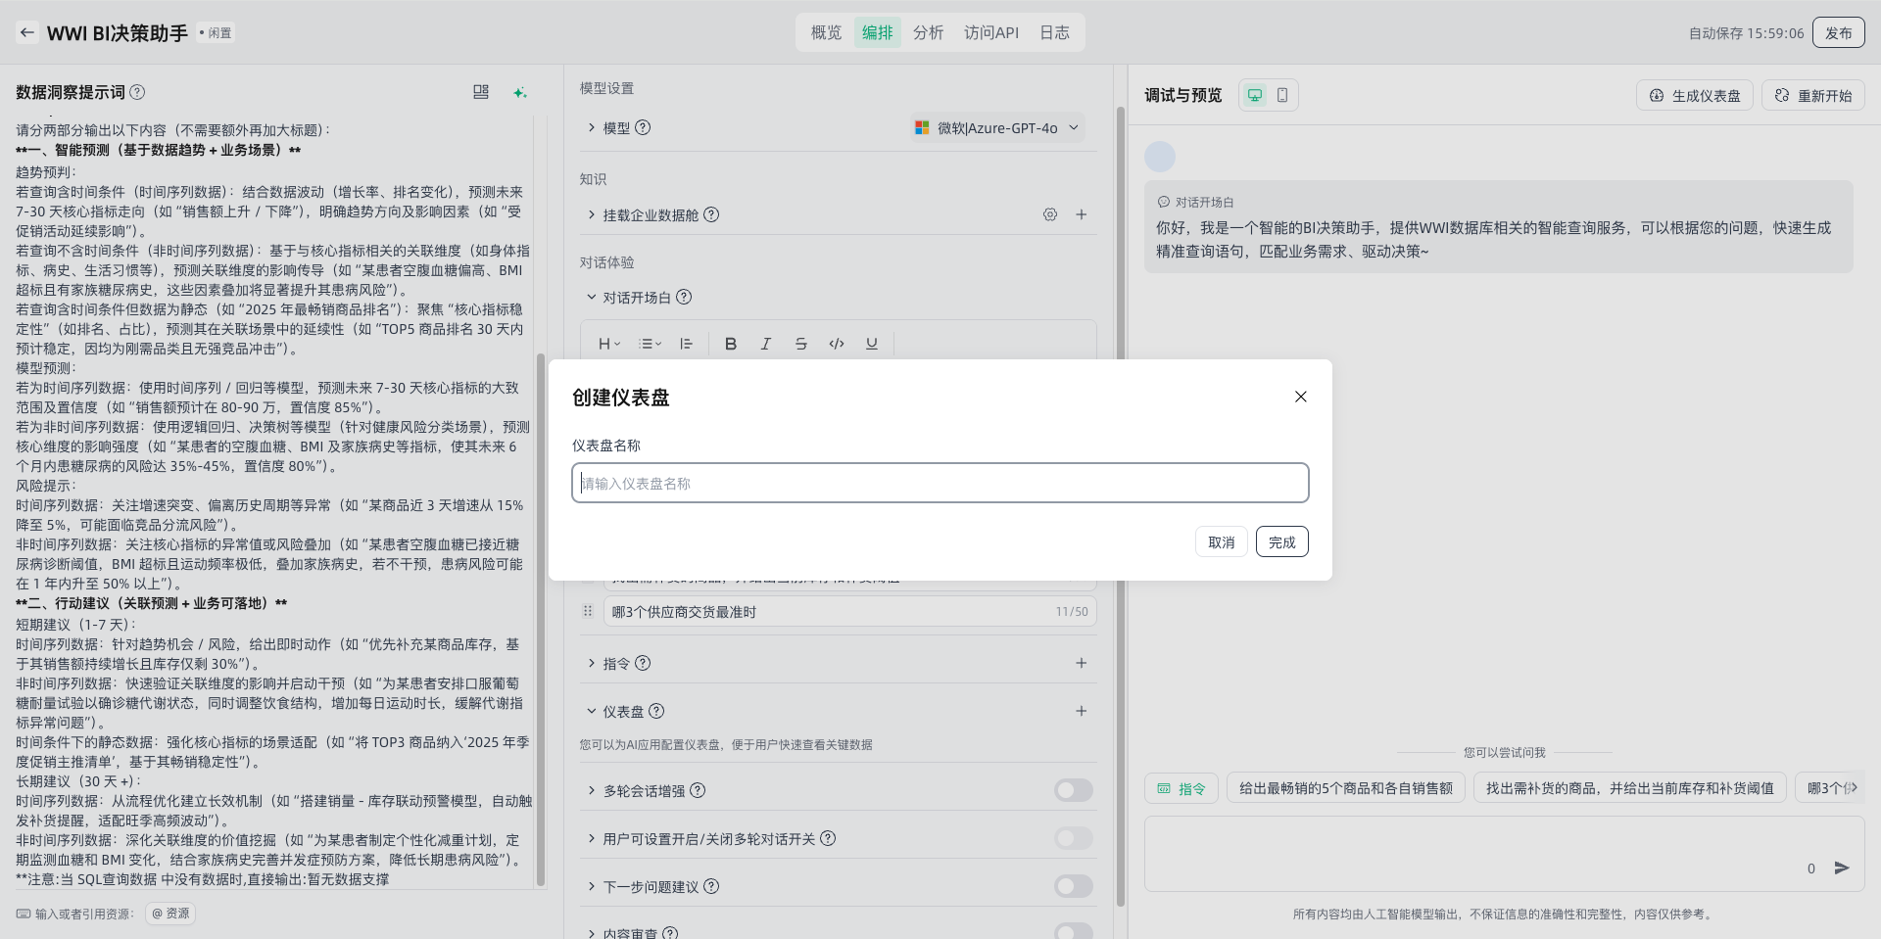1881x939 pixels.
Task: Switch preview to desktop view icon
Action: pyautogui.click(x=1255, y=95)
